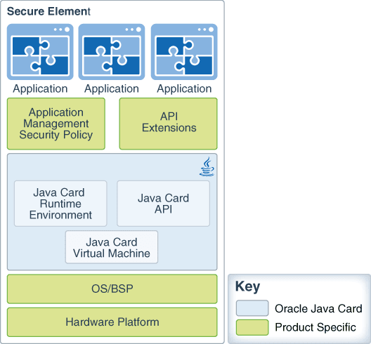Select the OS/BSP layer

pos(112,289)
